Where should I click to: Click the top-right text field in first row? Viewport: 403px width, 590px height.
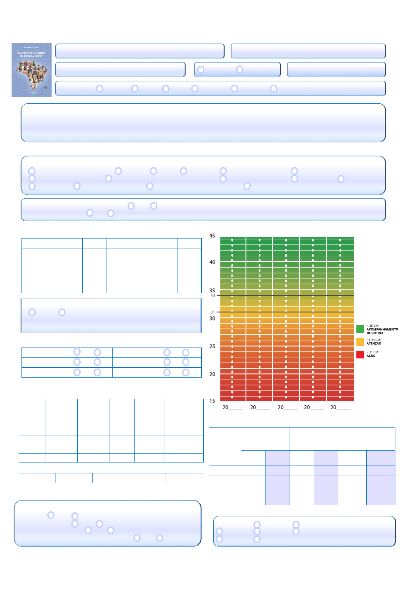308,51
